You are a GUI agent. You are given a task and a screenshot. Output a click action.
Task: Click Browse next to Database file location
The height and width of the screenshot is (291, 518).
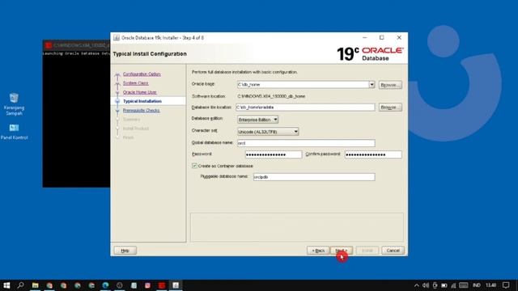click(390, 108)
